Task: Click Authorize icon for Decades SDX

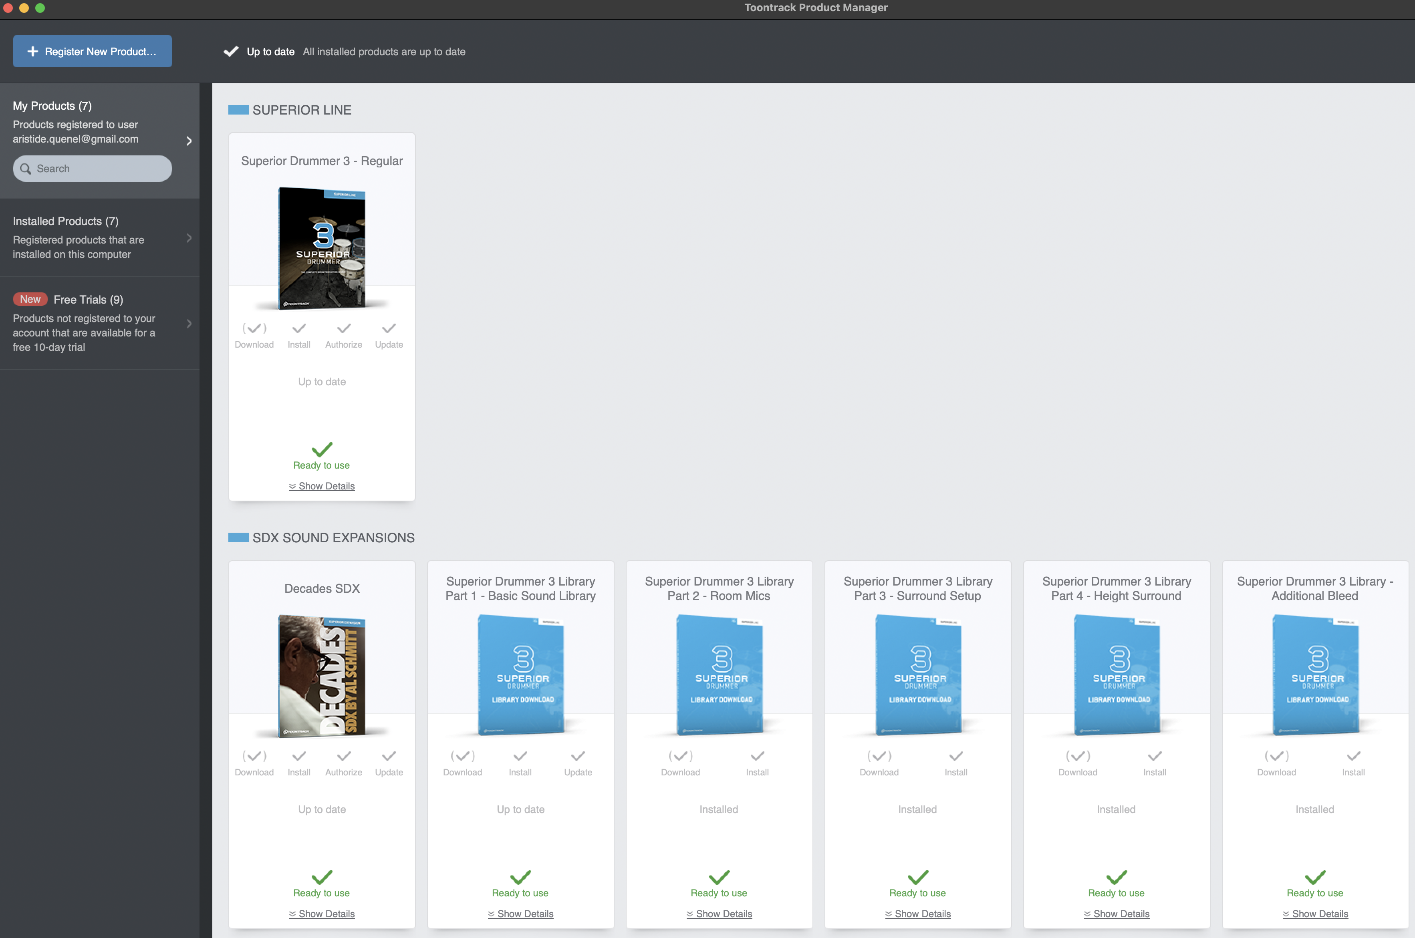Action: coord(344,756)
